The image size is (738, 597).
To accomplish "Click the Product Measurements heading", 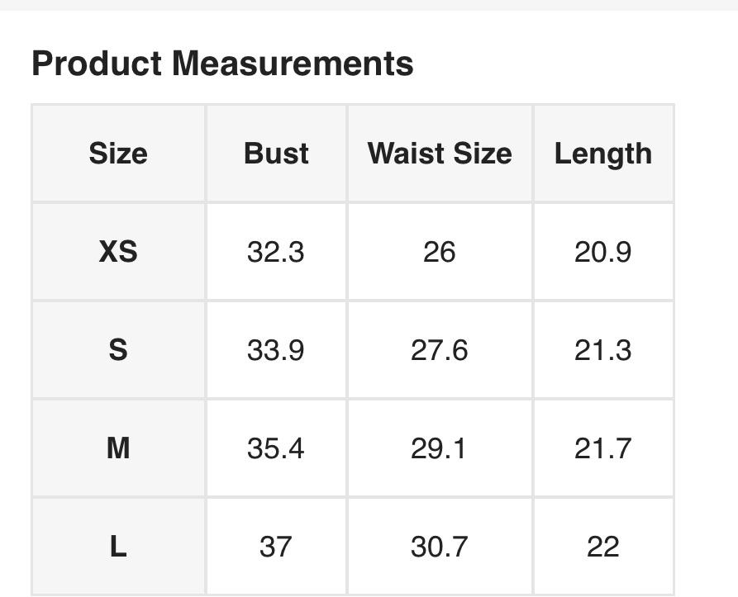I will pos(222,64).
